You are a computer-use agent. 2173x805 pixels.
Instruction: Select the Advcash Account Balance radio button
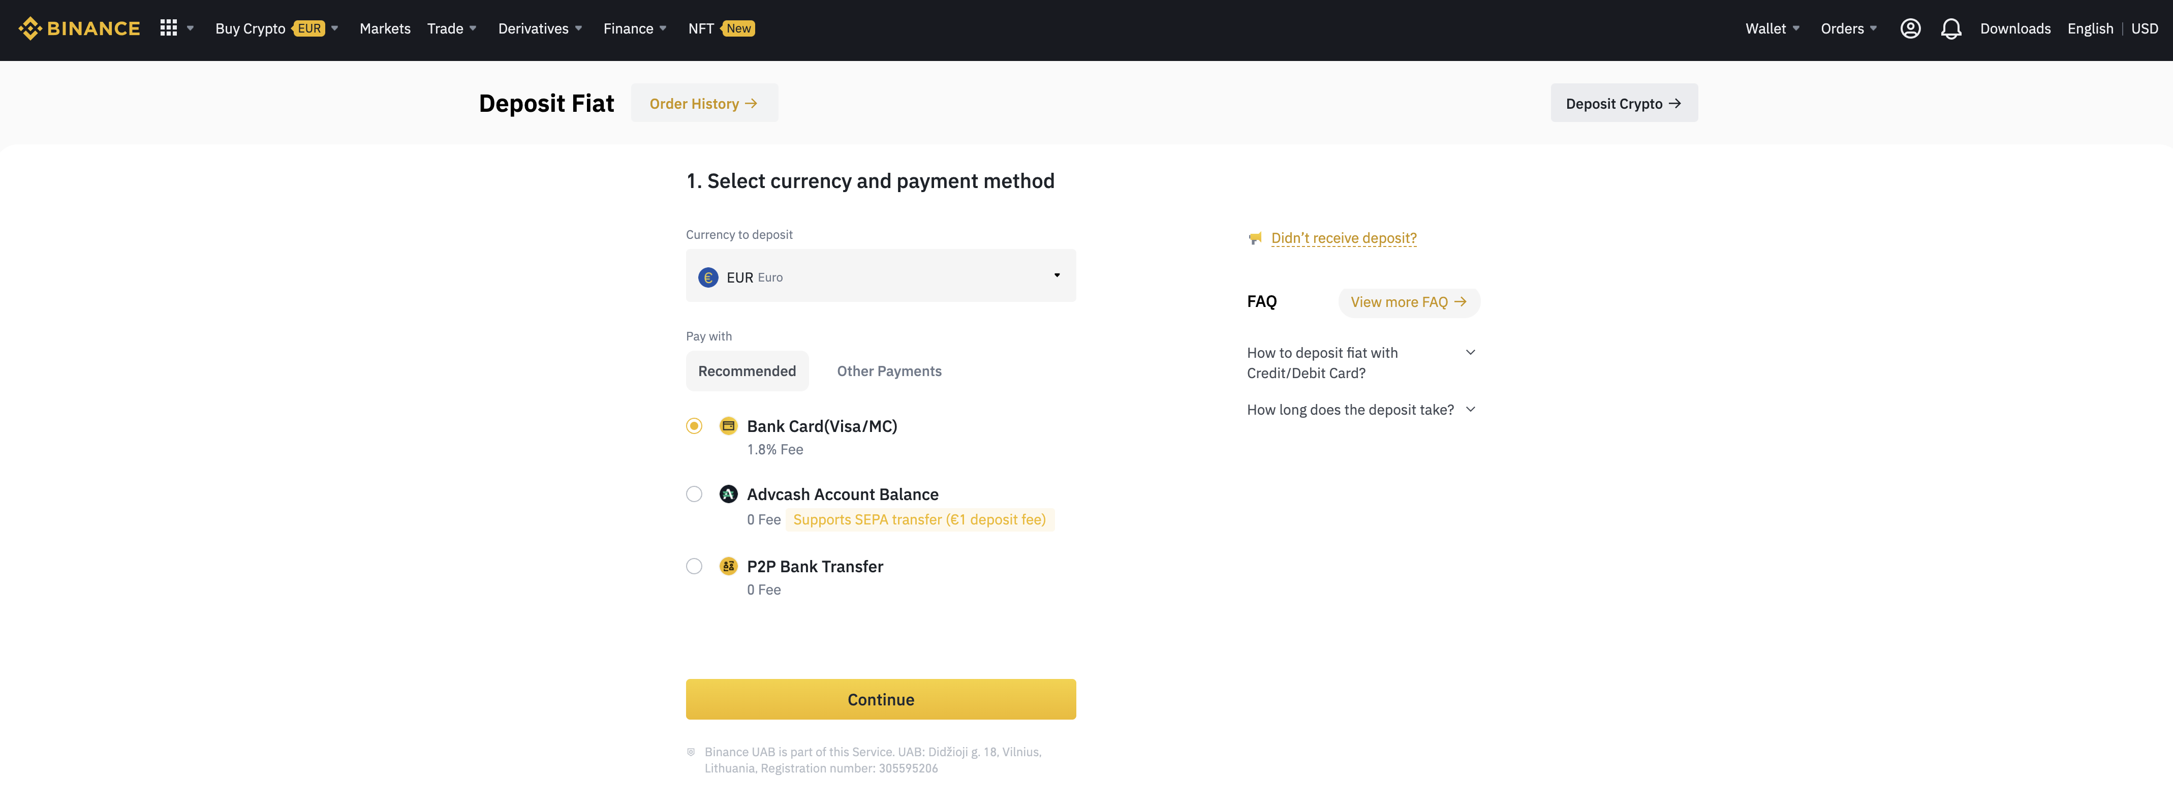693,494
